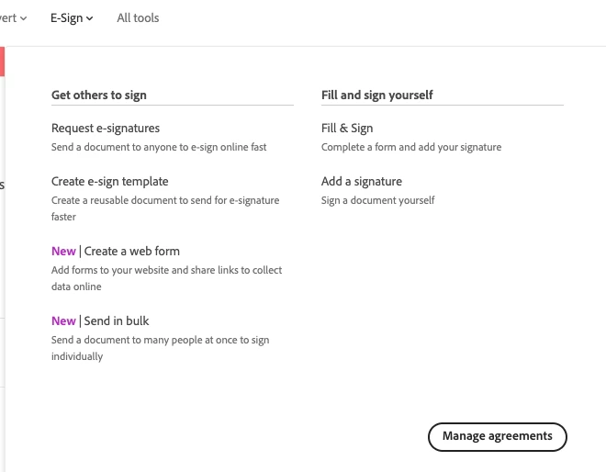Image resolution: width=606 pixels, height=472 pixels.
Task: Choose Create e-sign template
Action: [110, 182]
